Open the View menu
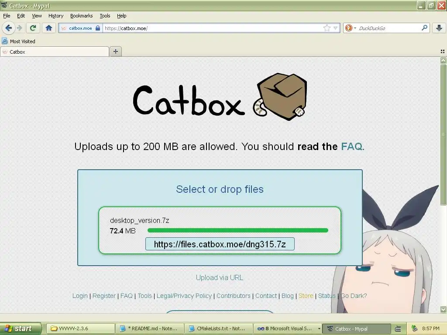The image size is (447, 335). coord(37,16)
